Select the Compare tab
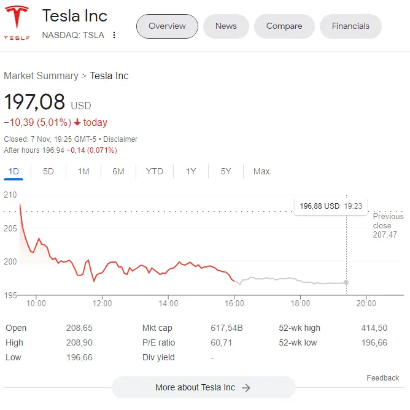 [284, 26]
